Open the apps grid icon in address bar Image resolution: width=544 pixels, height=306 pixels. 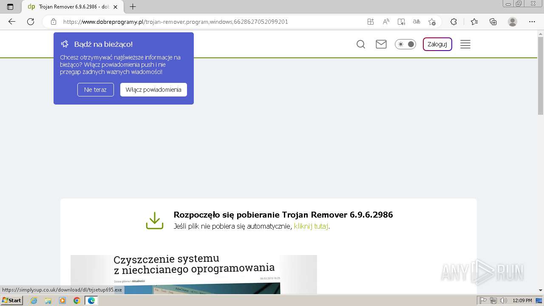click(x=371, y=22)
